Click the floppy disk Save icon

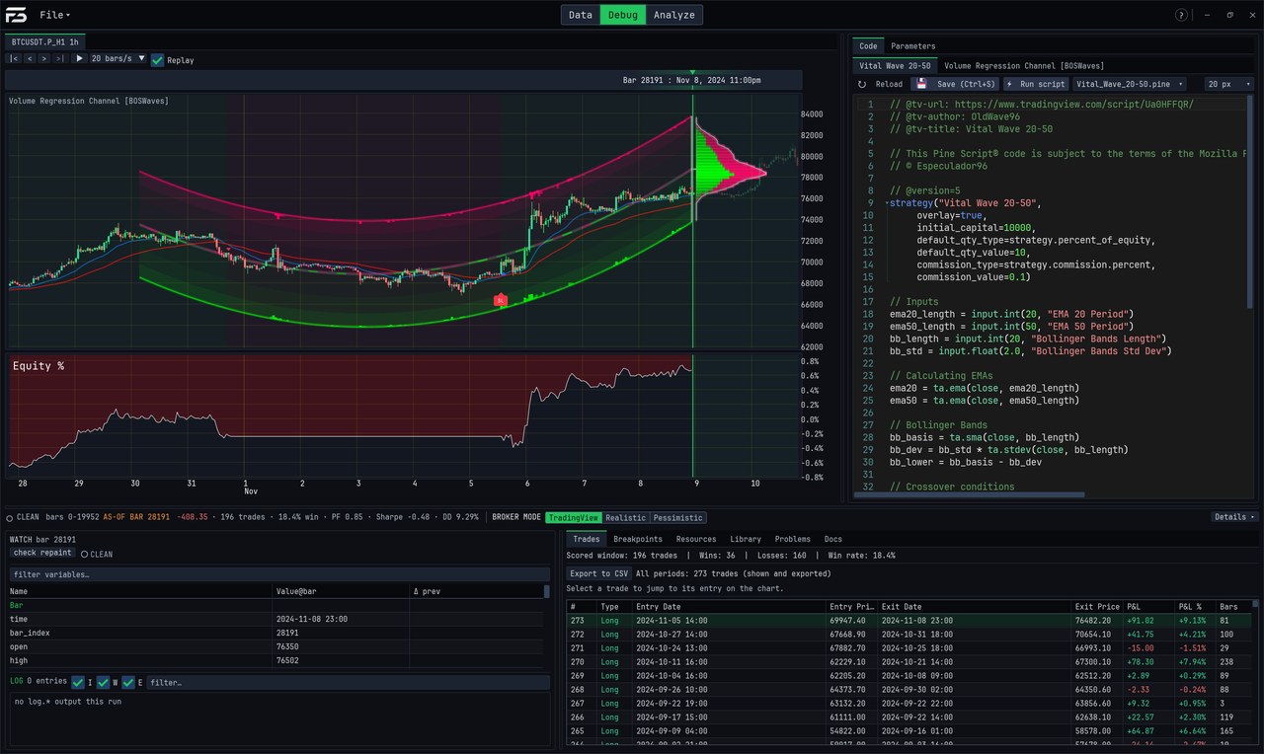pos(921,85)
